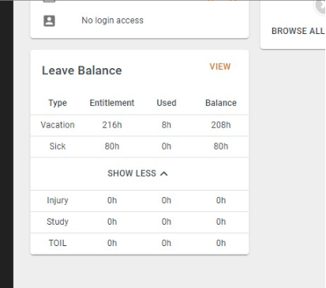Click the Used column header
326x288 pixels.
pos(167,103)
